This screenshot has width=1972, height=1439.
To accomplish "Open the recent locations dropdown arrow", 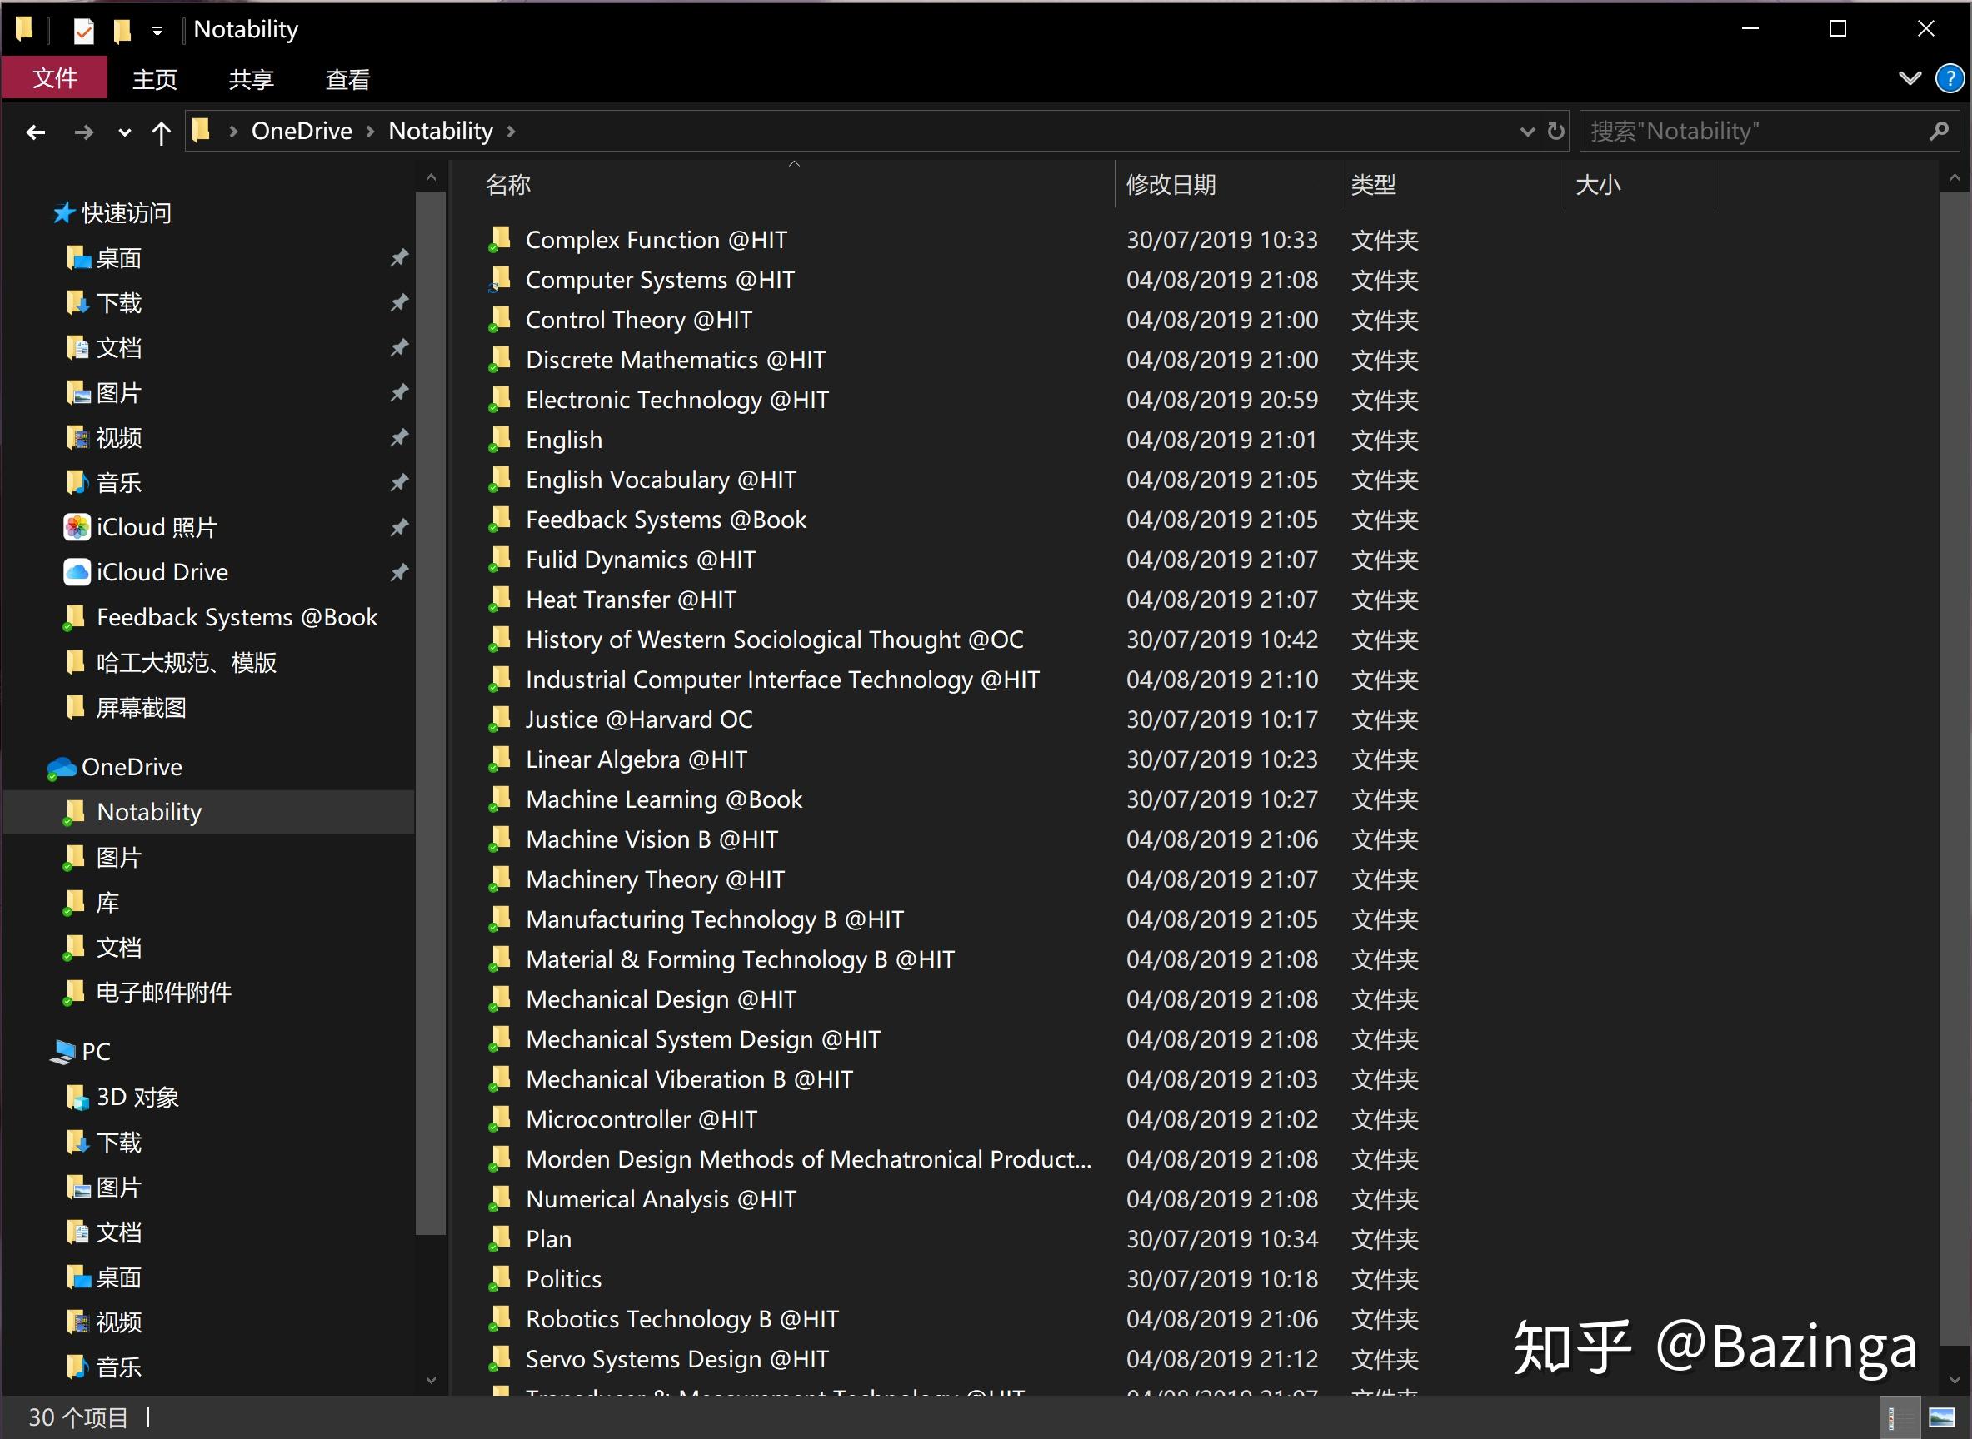I will point(125,132).
